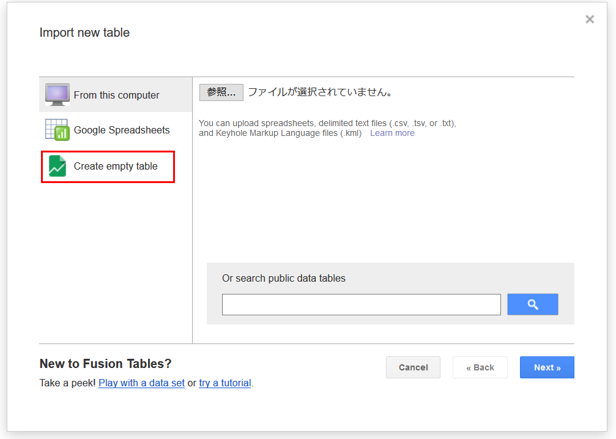The width and height of the screenshot is (616, 439).
Task: Click the magnifier search button
Action: tap(533, 304)
